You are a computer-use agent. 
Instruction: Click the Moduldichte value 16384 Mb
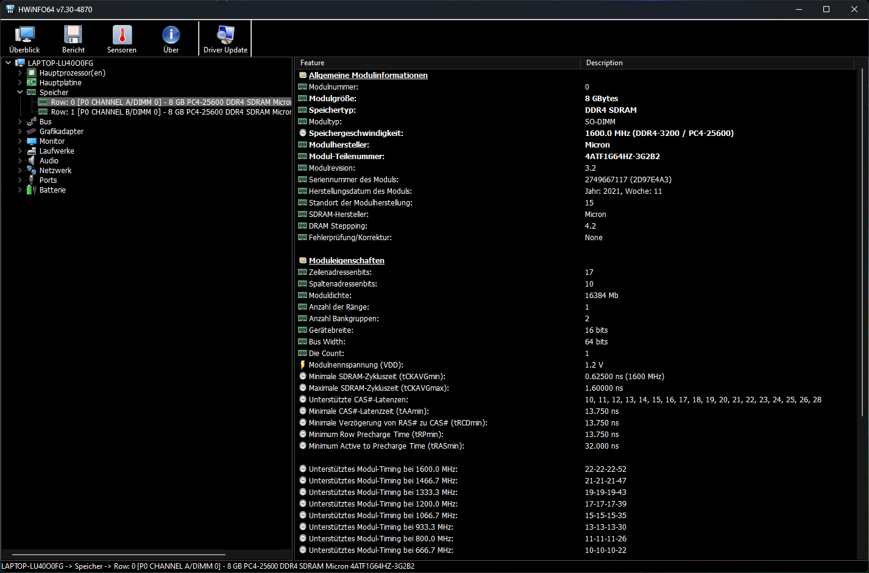(601, 295)
